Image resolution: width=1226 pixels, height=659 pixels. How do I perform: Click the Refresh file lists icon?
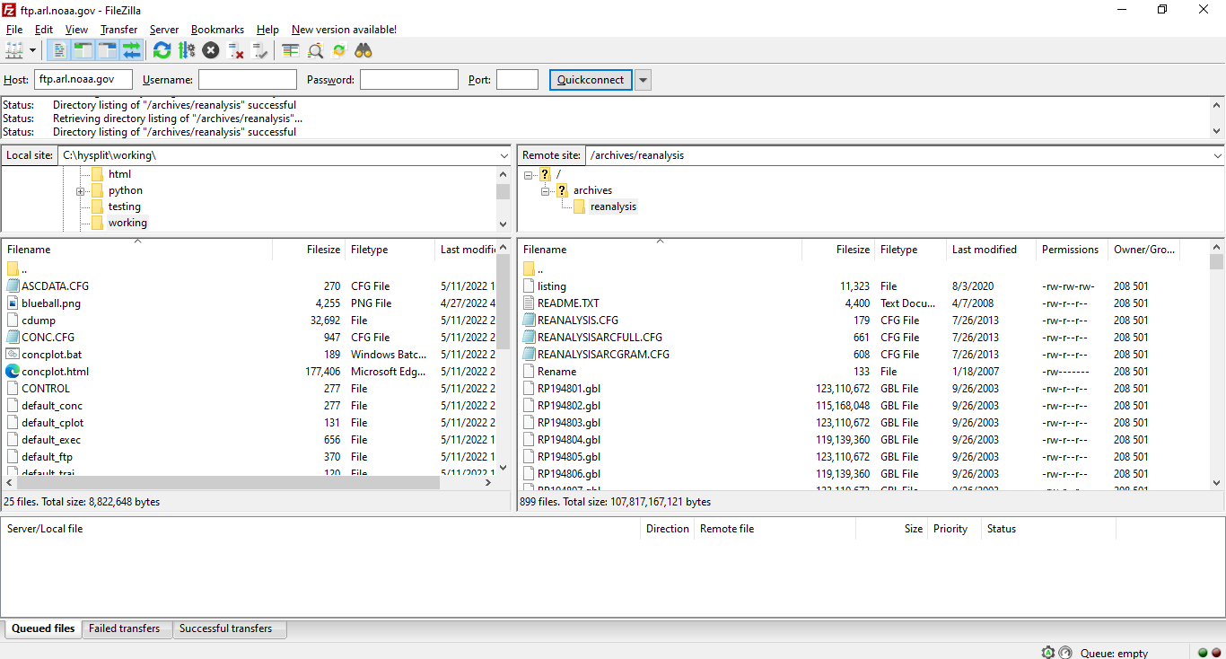tap(162, 50)
